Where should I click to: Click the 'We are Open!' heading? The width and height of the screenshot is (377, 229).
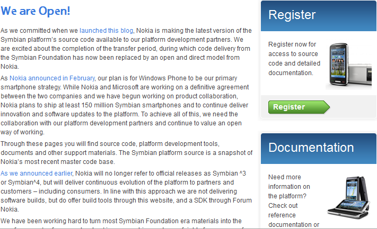pos(36,11)
